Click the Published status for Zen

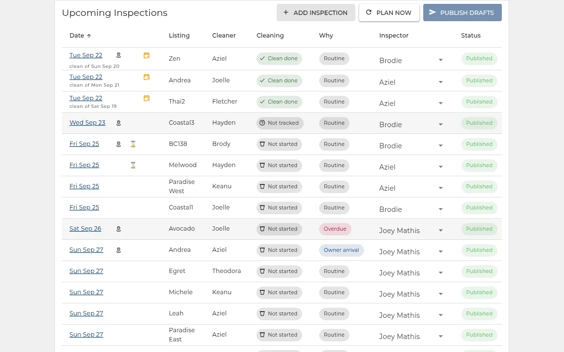[x=479, y=59]
